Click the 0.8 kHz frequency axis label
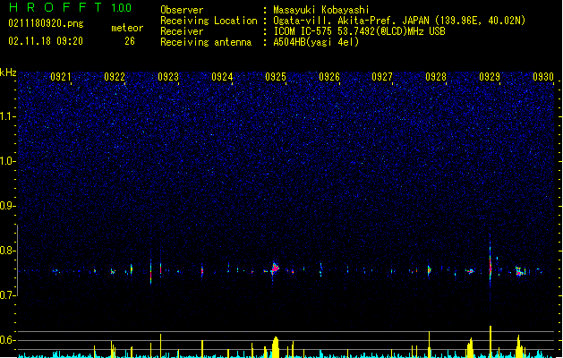 pos(8,251)
